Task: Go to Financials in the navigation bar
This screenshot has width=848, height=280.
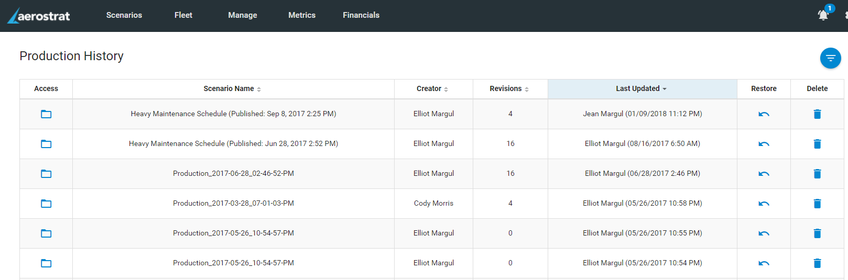Action: tap(361, 15)
